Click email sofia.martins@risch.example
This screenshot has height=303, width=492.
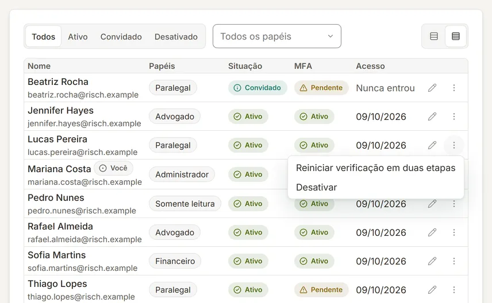[83, 268]
